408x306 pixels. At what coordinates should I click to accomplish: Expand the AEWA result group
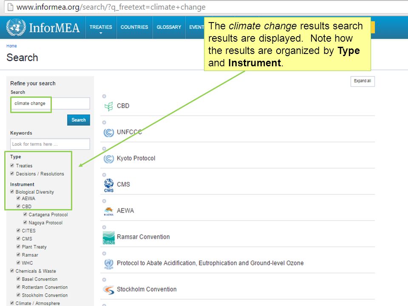[104, 201]
